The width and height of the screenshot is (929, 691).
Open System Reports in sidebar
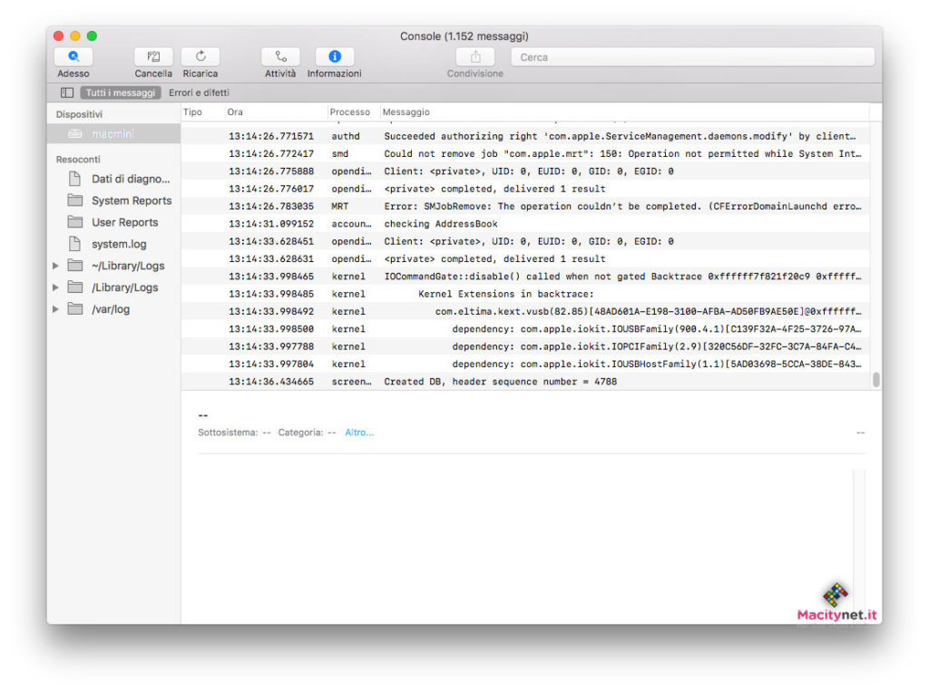pyautogui.click(x=131, y=200)
